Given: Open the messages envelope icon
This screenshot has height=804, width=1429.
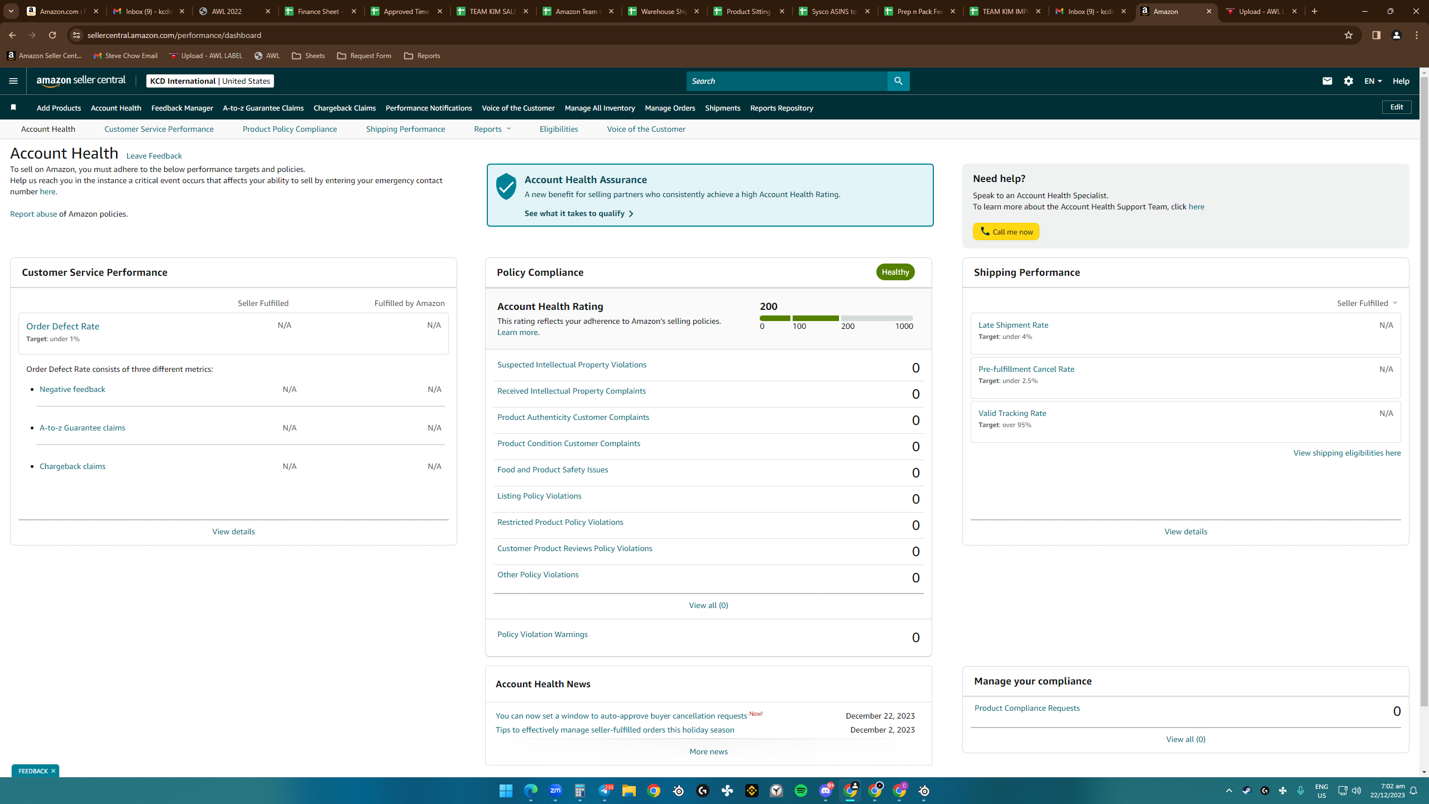Looking at the screenshot, I should pos(1327,81).
